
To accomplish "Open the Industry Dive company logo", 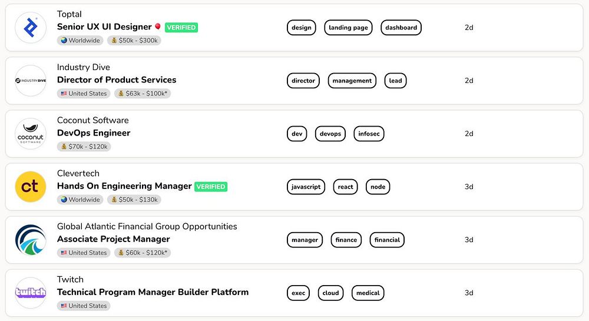I will click(x=31, y=80).
